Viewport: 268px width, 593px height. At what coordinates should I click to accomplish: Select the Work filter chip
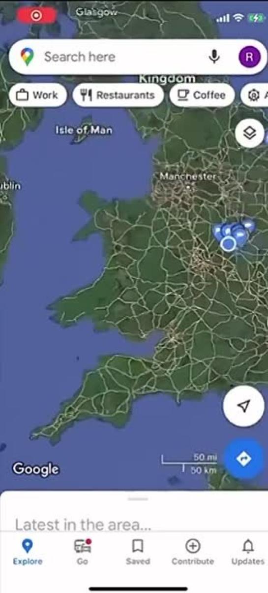pyautogui.click(x=37, y=95)
